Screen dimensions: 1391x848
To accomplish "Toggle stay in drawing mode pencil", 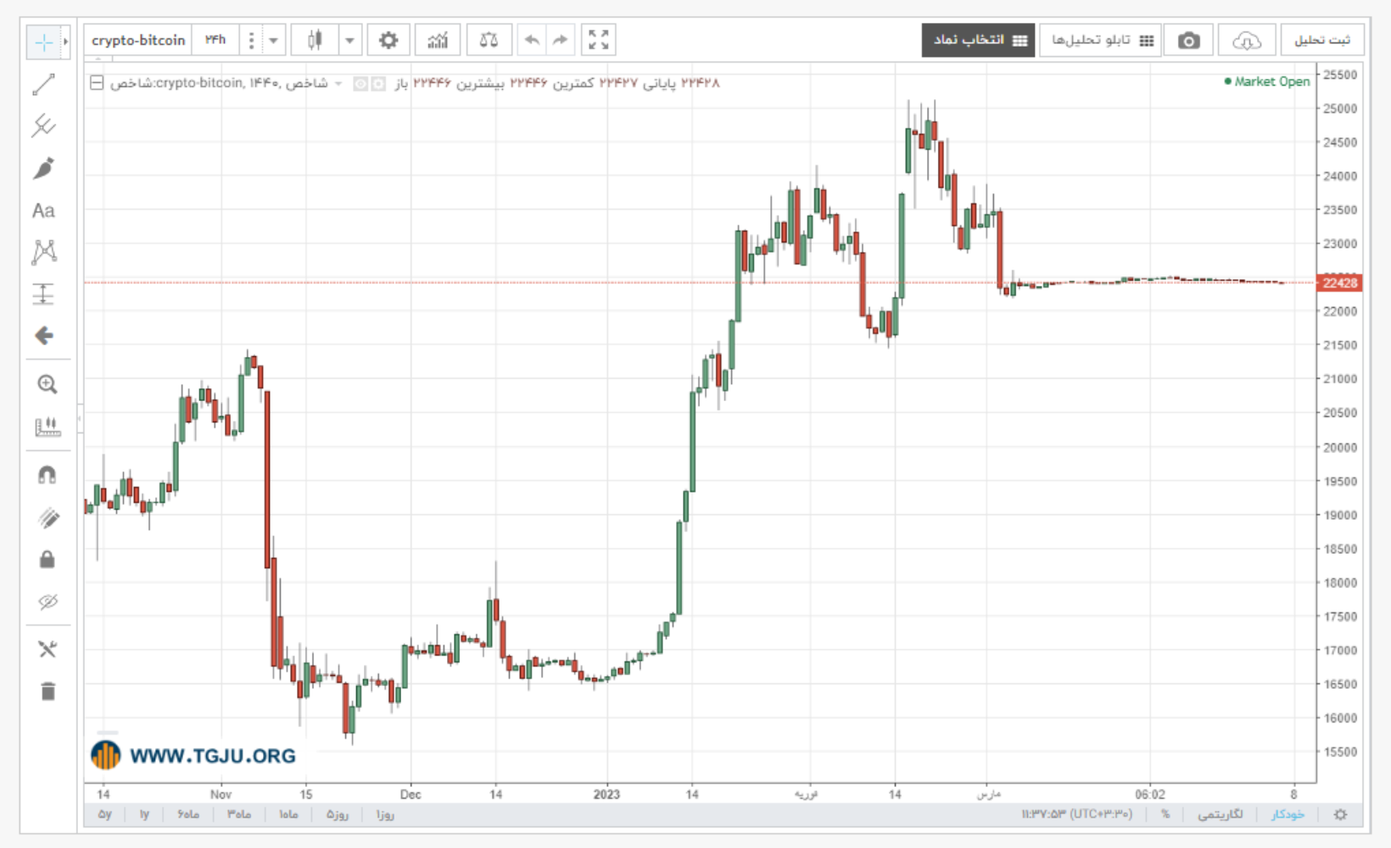I will tap(47, 517).
